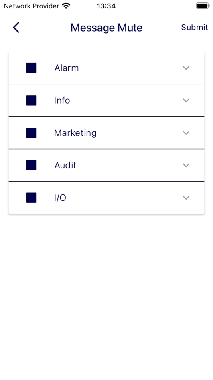Submit the mute settings
The width and height of the screenshot is (213, 380).
[195, 27]
